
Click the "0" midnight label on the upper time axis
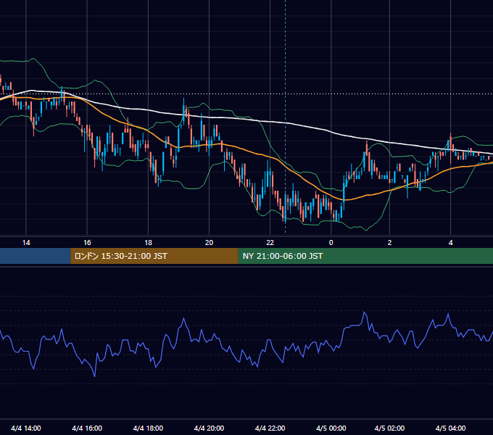[x=331, y=243]
